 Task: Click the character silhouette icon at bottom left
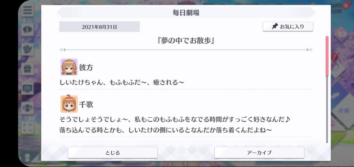coord(28,158)
